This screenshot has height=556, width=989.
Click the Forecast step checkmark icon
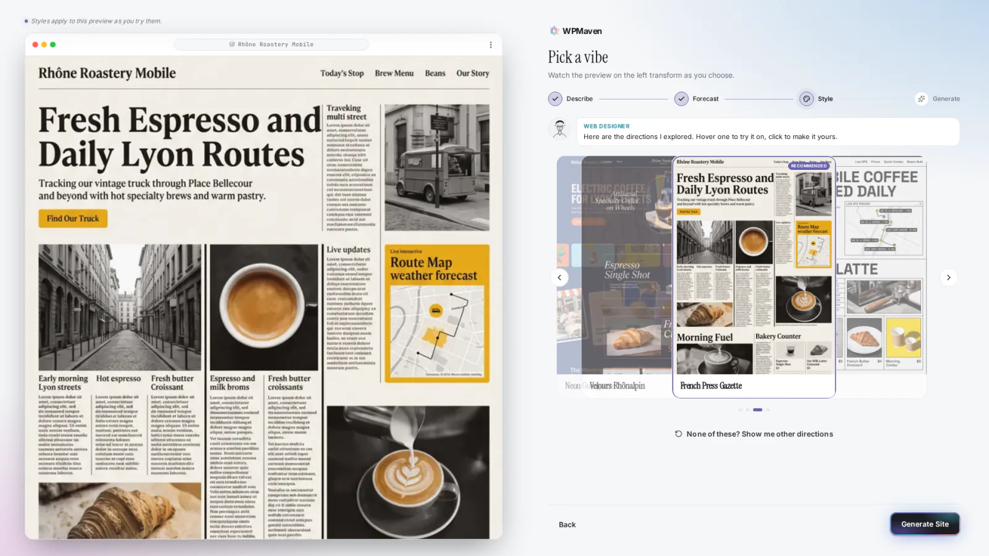pyautogui.click(x=681, y=99)
